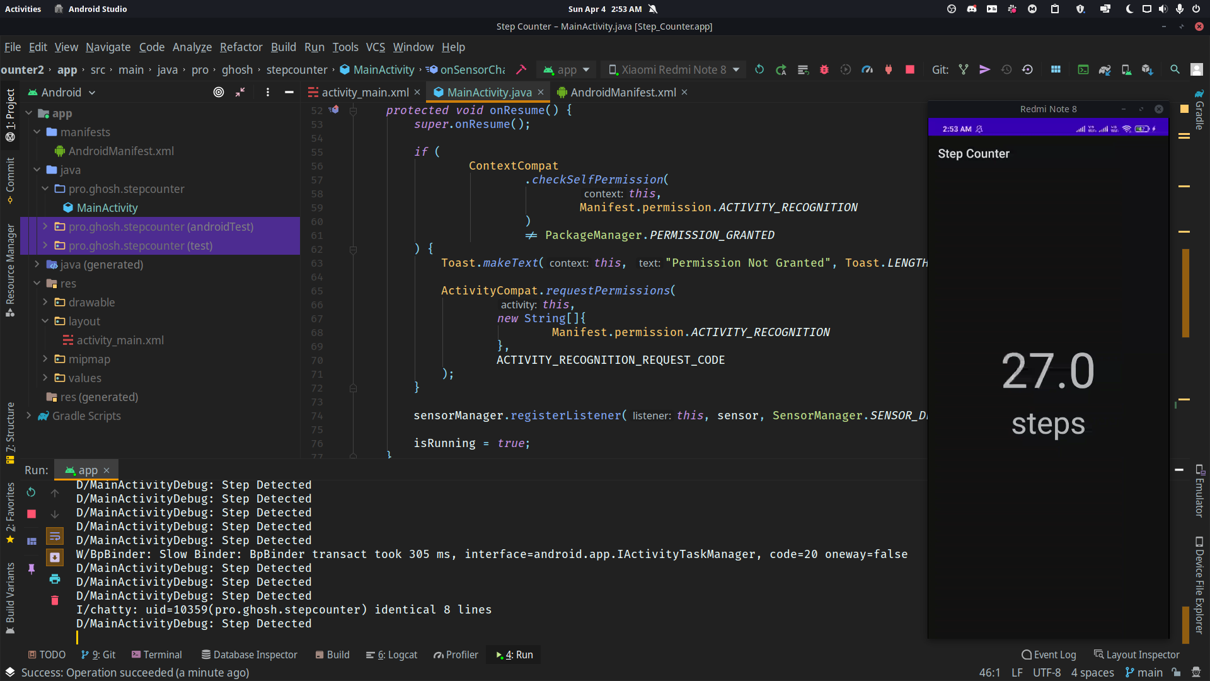The image size is (1210, 681).
Task: Stop the running app with the red square
Action: pyautogui.click(x=909, y=69)
